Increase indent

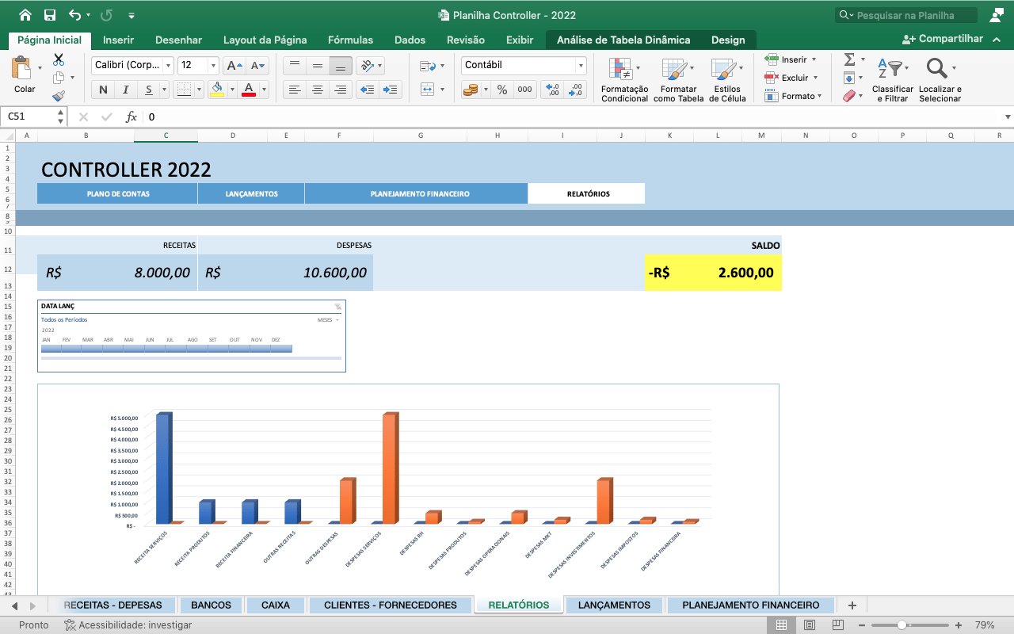tap(391, 90)
